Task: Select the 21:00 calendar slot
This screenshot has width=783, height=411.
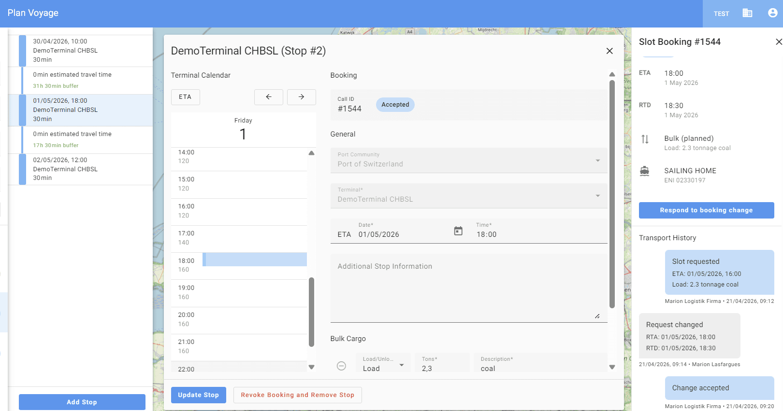Action: point(239,347)
